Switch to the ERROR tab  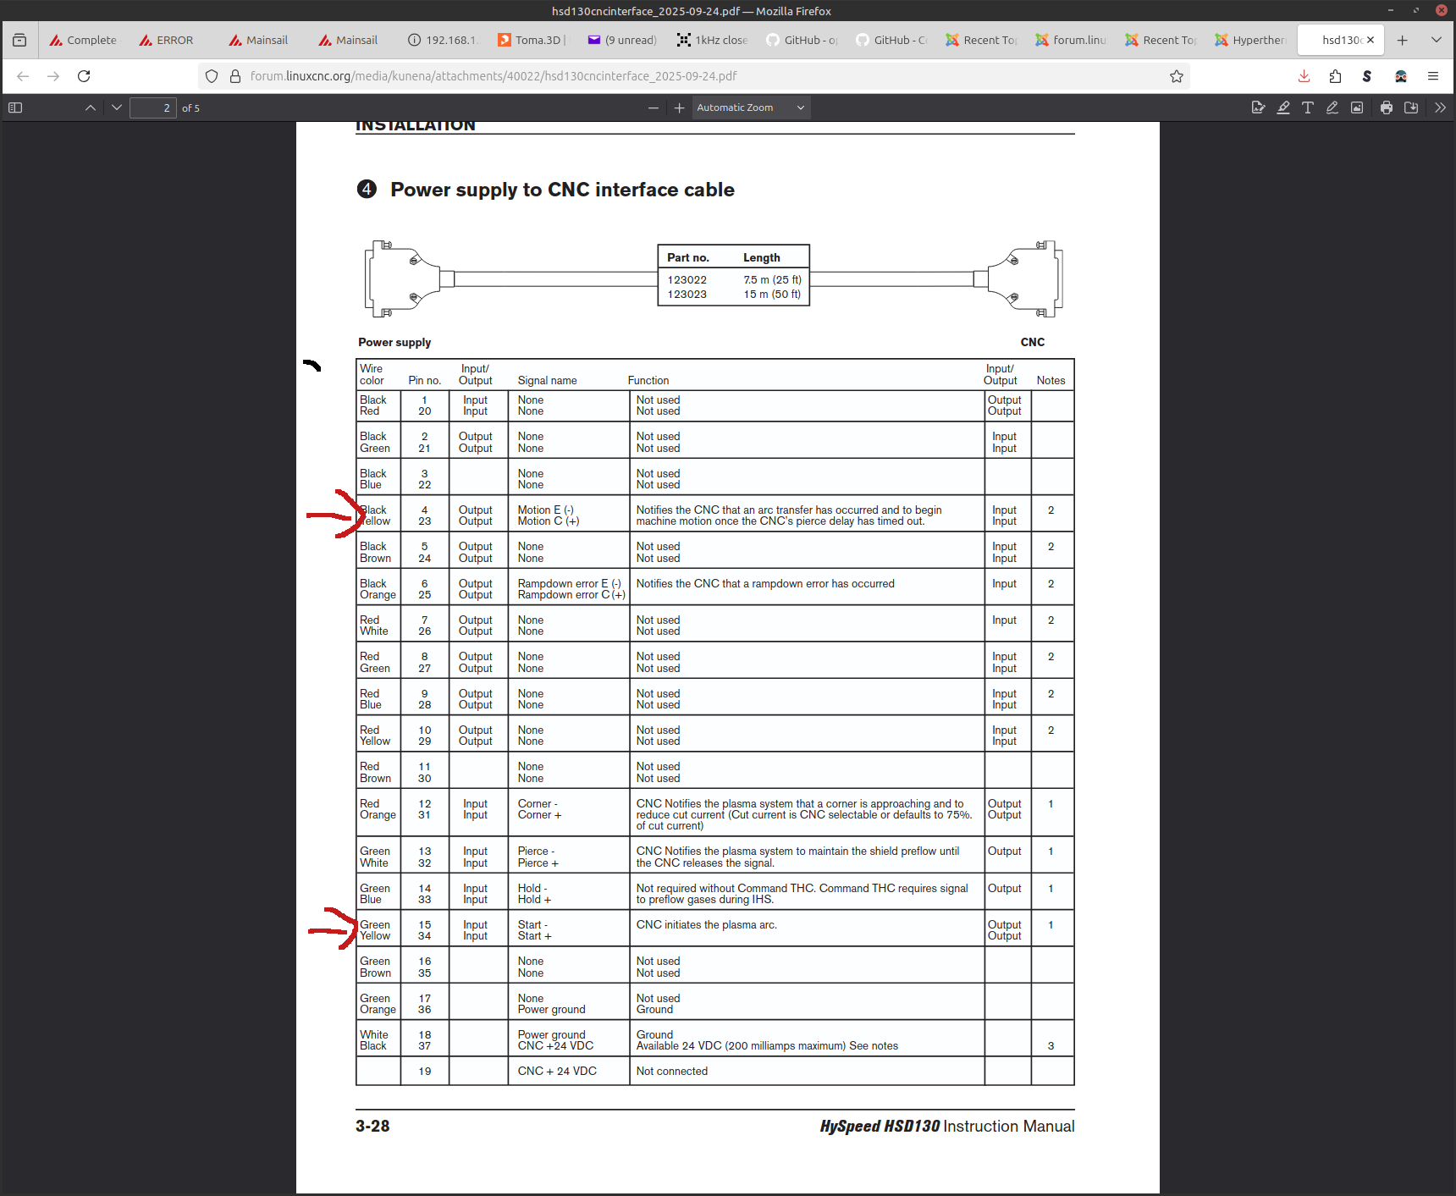tap(168, 40)
